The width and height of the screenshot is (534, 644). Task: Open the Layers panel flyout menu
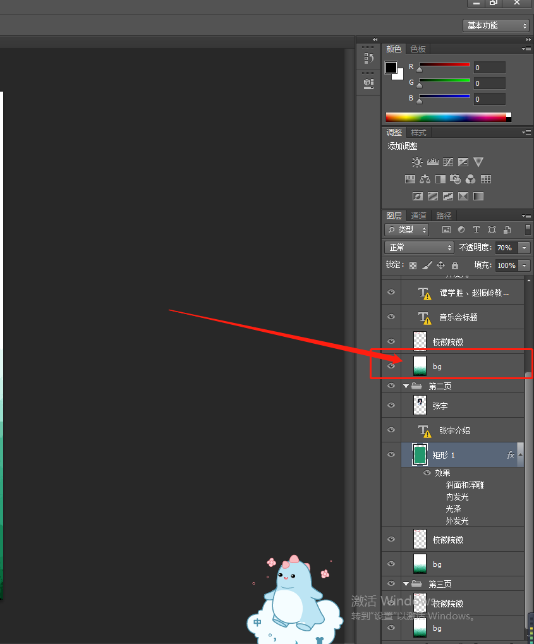(526, 216)
